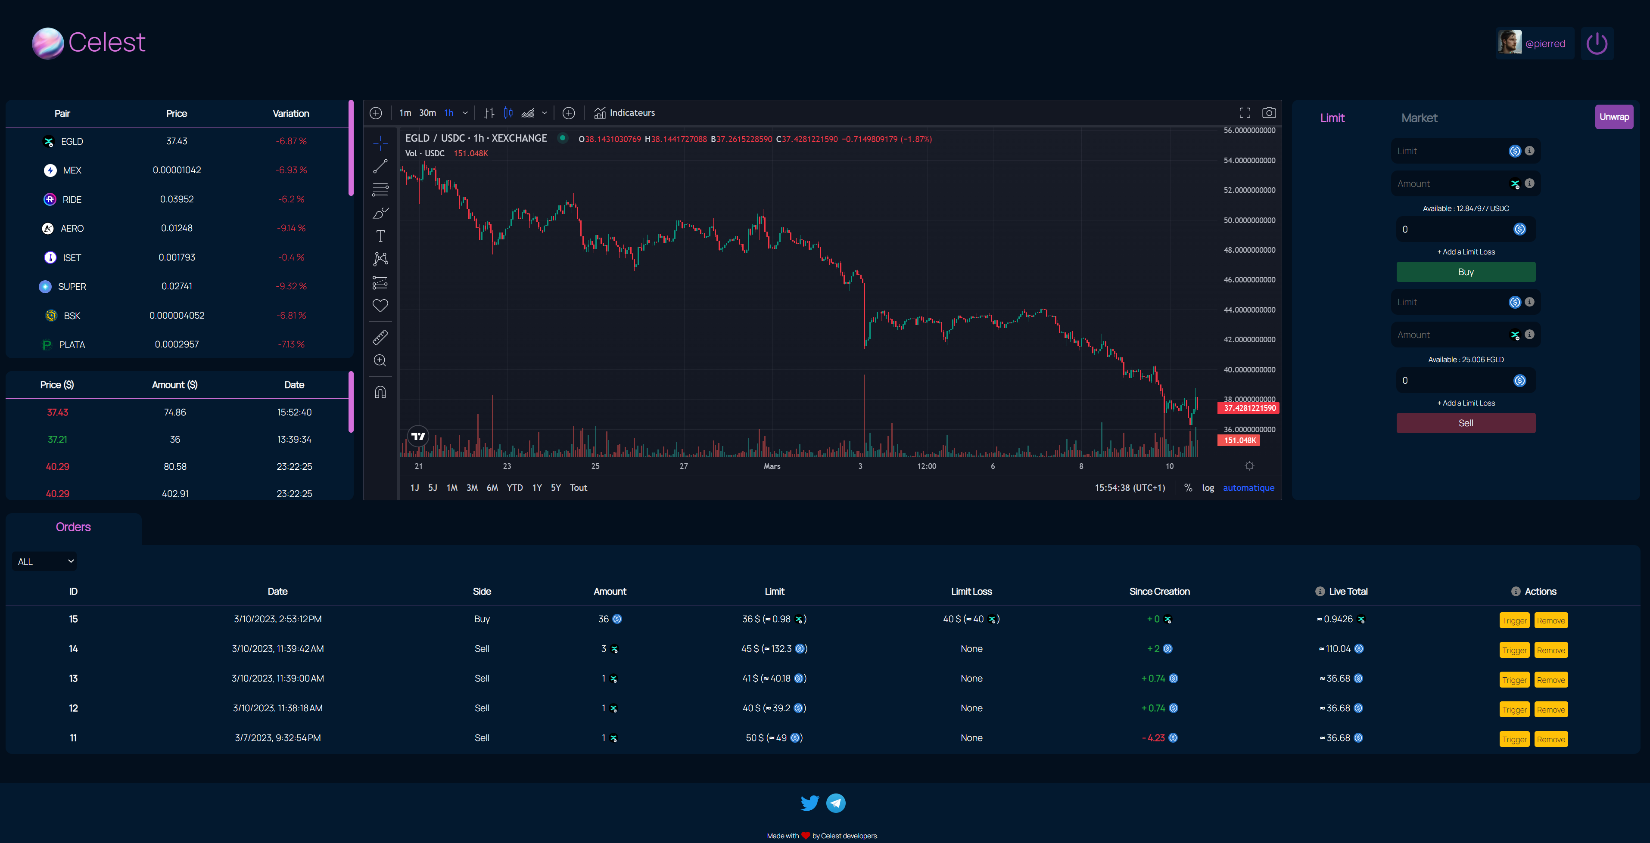Image resolution: width=1650 pixels, height=843 pixels.
Task: Click the Unwrap button
Action: tap(1614, 117)
